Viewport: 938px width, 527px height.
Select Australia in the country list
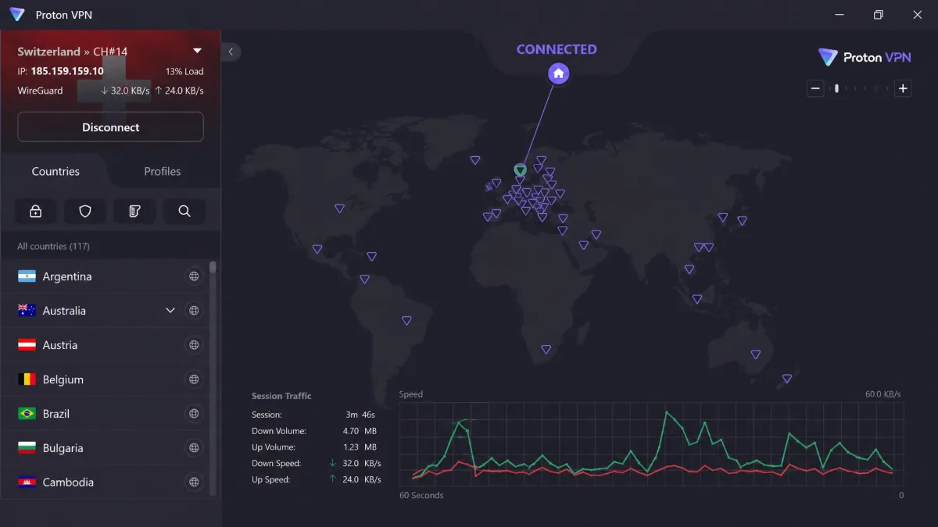pos(106,311)
